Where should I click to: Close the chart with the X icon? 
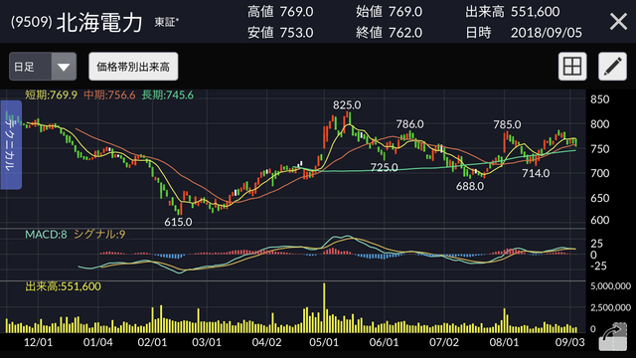[618, 21]
